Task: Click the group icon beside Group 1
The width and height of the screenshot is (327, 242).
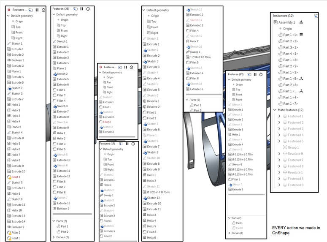Action: (285, 147)
